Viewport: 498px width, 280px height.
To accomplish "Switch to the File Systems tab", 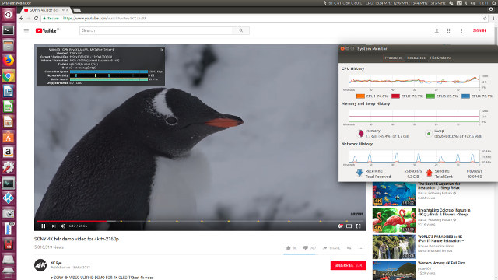I will click(440, 58).
